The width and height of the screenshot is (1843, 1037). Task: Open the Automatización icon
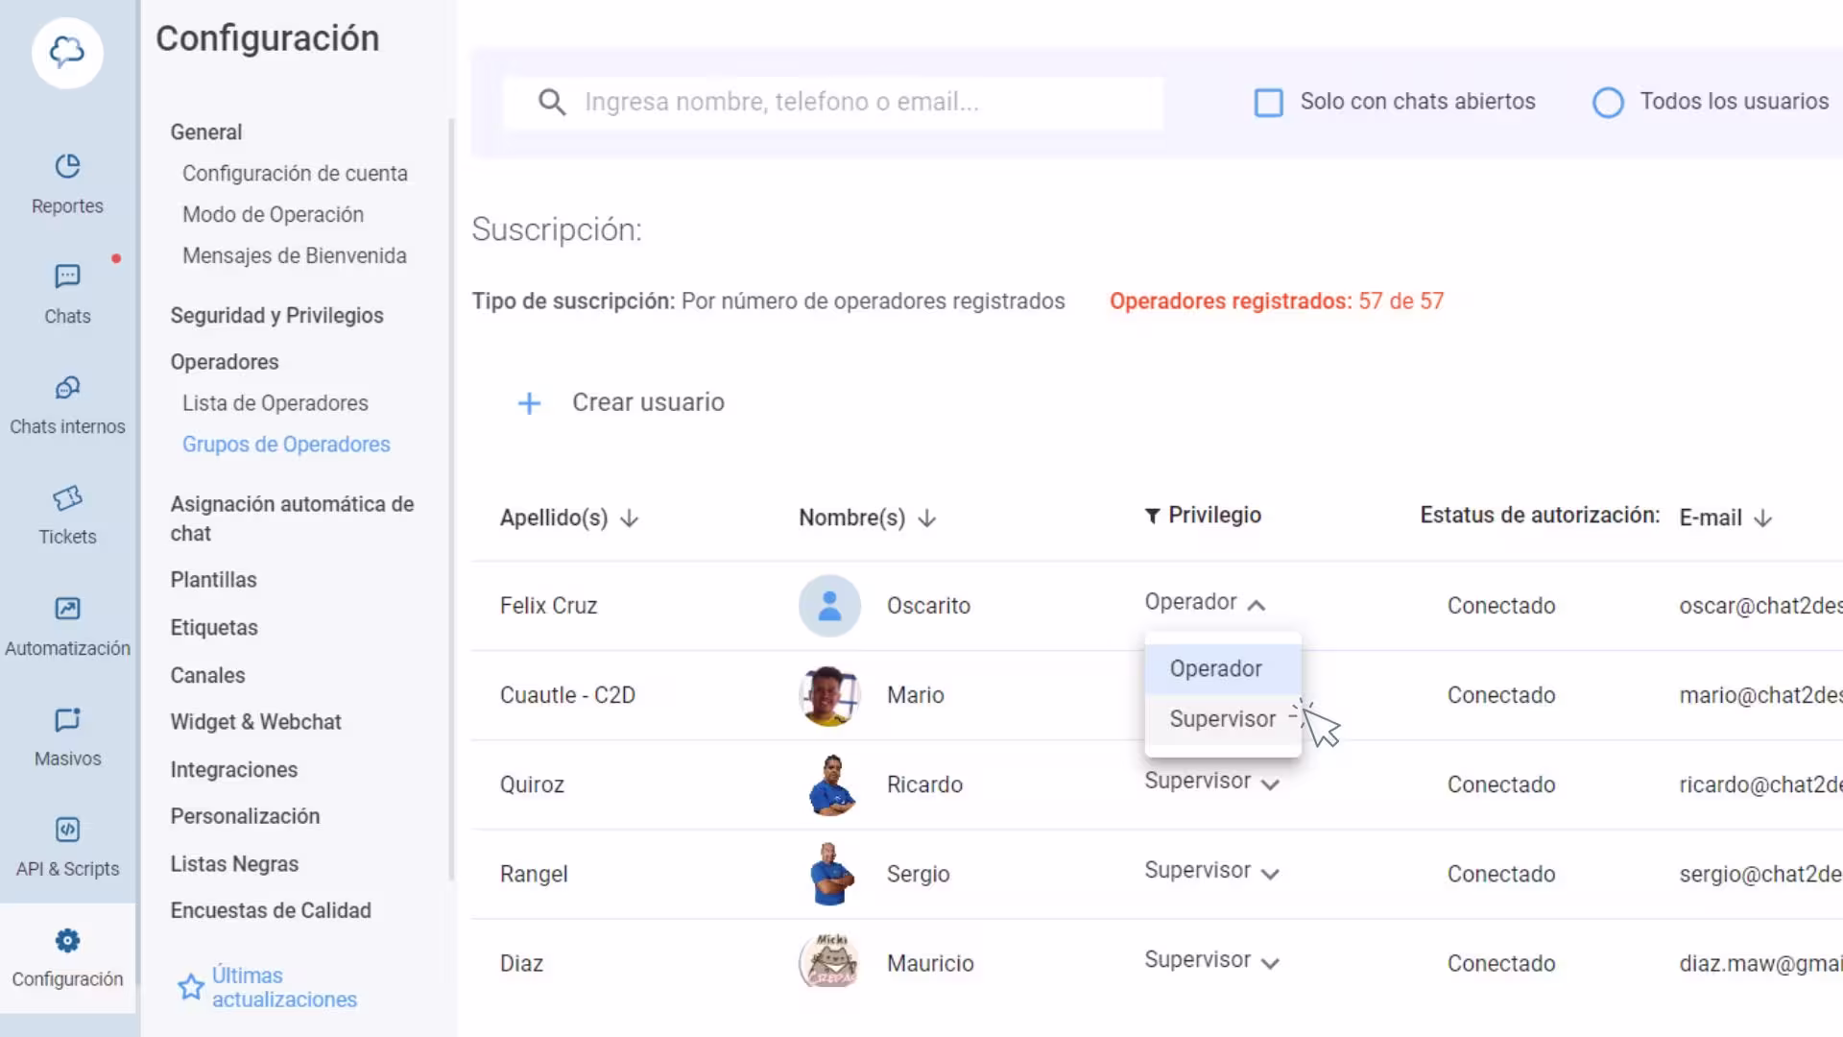click(67, 609)
